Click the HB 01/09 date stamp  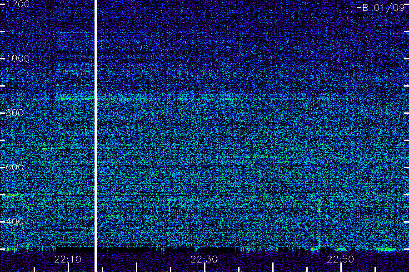coord(380,8)
